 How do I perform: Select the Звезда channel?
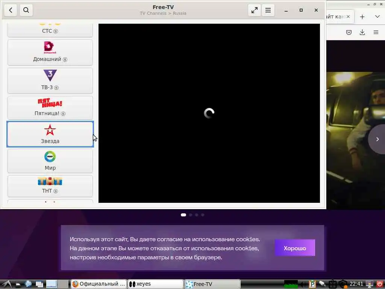tap(50, 134)
